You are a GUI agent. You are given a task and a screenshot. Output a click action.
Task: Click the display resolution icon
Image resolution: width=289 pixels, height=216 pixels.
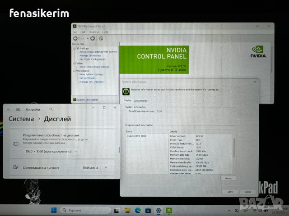[x=16, y=144]
